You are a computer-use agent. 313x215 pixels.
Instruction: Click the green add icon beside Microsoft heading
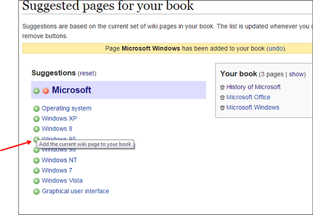pos(37,91)
